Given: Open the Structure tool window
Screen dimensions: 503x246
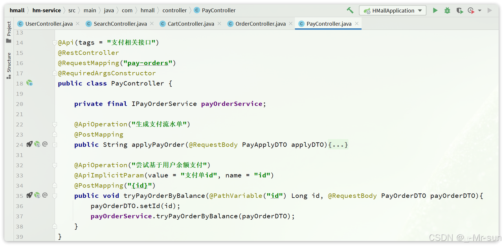Looking at the screenshot, I should [x=9, y=66].
